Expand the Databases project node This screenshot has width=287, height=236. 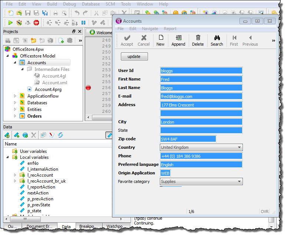tap(15, 103)
